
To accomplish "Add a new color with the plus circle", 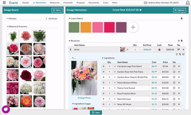I will (133, 27).
